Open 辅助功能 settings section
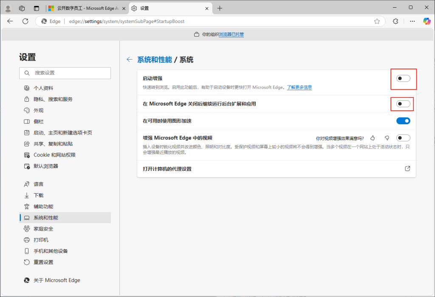Viewport: 435px width, 297px height. pos(65,206)
